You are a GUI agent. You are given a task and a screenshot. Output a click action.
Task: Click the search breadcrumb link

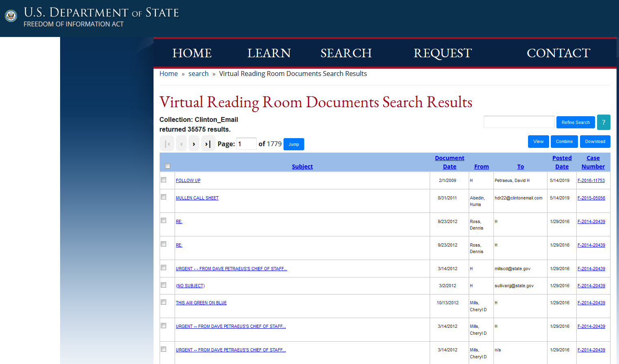tap(198, 74)
